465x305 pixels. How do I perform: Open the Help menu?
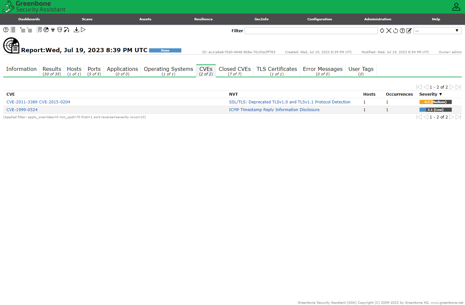pyautogui.click(x=436, y=19)
